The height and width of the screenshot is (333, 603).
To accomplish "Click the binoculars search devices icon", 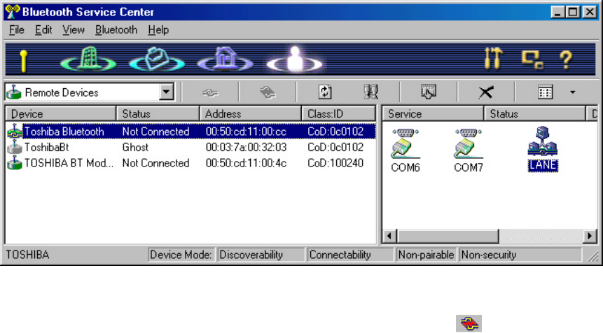I will [x=370, y=92].
